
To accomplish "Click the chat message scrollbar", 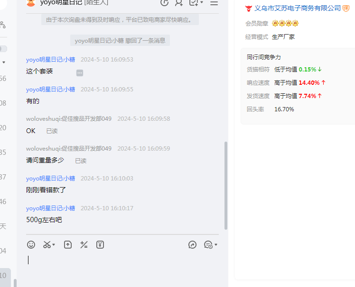I will click(225, 185).
